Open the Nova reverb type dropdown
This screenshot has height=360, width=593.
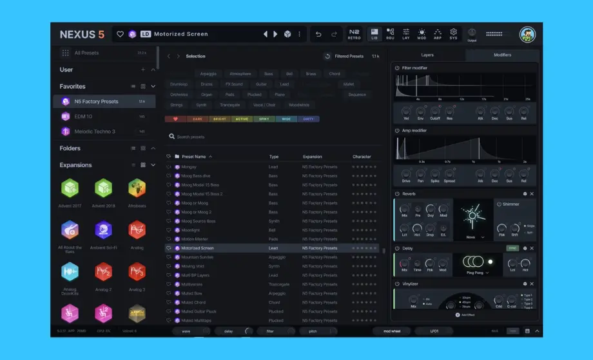[475, 237]
